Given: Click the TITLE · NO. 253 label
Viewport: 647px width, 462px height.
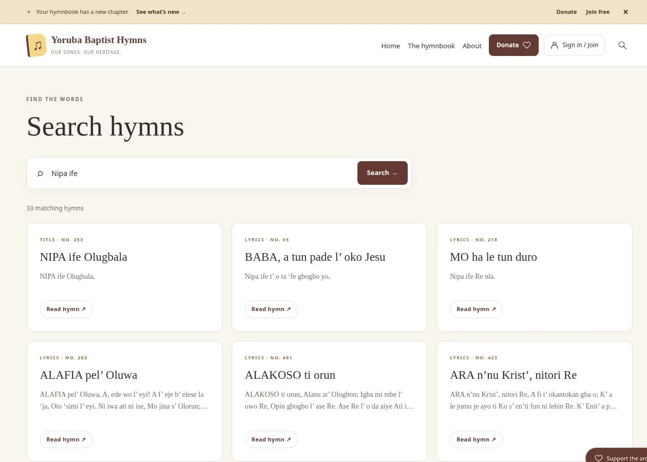Looking at the screenshot, I should [62, 240].
